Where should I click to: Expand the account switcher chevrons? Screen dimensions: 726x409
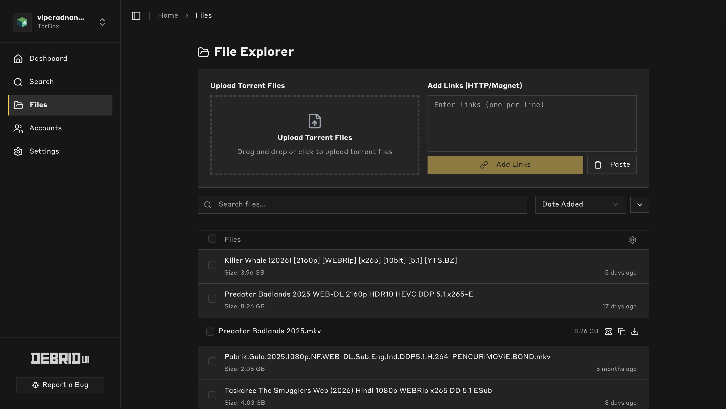pos(102,22)
